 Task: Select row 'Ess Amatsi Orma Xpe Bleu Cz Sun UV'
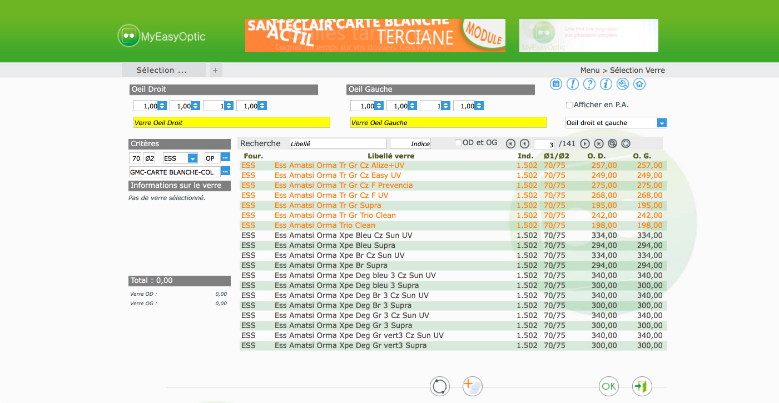pyautogui.click(x=453, y=235)
